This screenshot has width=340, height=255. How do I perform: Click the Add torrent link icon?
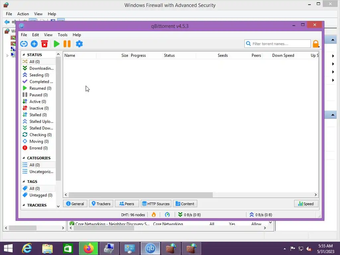pos(24,44)
